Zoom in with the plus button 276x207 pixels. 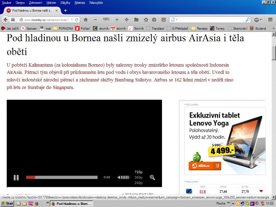(117, 20)
